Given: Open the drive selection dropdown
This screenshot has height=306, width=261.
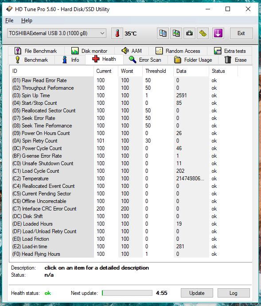Looking at the screenshot, I should pyautogui.click(x=57, y=33).
